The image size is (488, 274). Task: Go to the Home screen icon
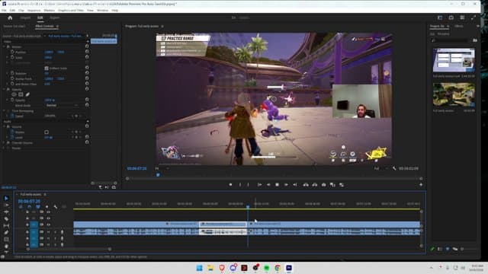click(x=10, y=18)
